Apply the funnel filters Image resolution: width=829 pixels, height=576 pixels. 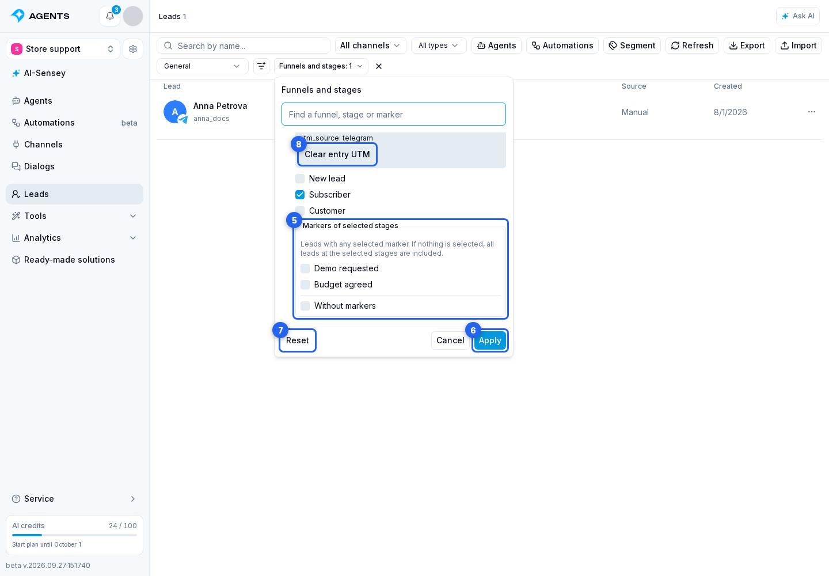tap(490, 340)
